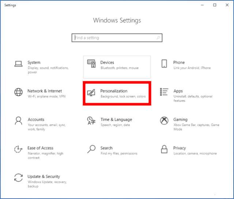Open the Privacy padlock icon
234x199 pixels.
pyautogui.click(x=164, y=149)
